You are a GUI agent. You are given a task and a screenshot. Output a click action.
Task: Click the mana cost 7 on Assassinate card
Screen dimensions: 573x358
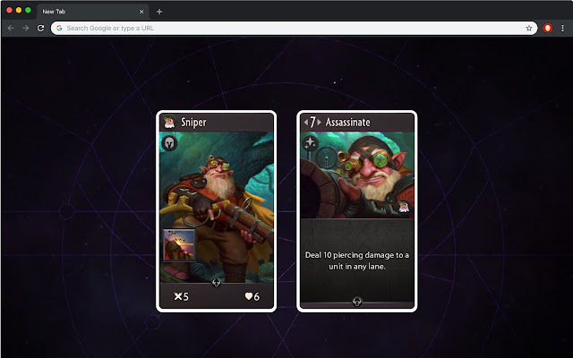pyautogui.click(x=312, y=122)
